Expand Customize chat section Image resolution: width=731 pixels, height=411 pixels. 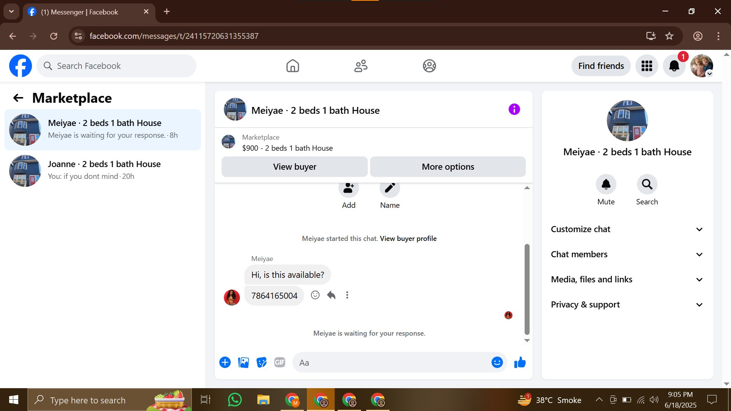point(627,229)
